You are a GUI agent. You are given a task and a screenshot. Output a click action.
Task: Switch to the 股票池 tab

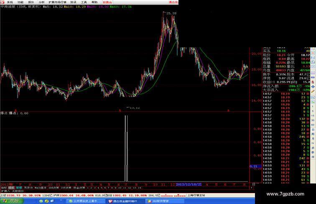107,2
